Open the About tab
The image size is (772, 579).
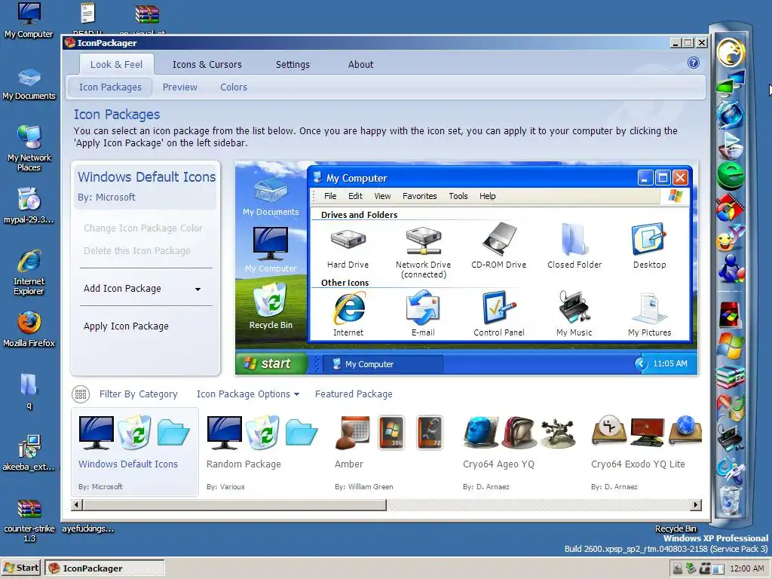point(361,65)
